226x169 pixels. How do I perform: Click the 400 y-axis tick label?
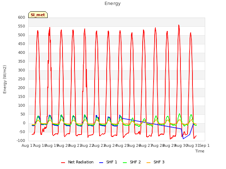pos(22,52)
